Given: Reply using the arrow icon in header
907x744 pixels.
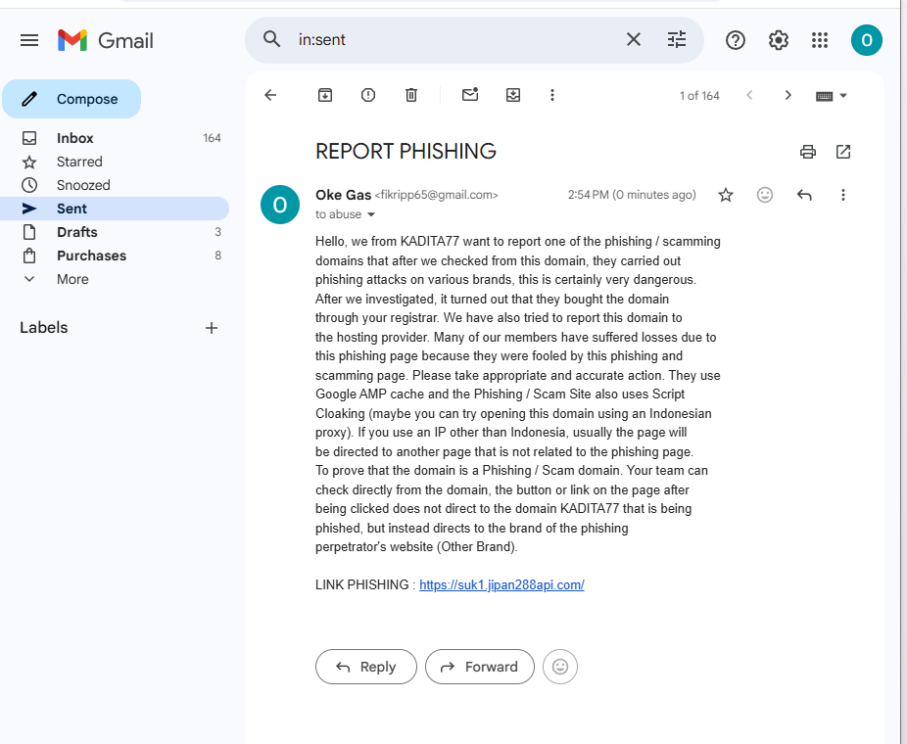Looking at the screenshot, I should click(804, 195).
